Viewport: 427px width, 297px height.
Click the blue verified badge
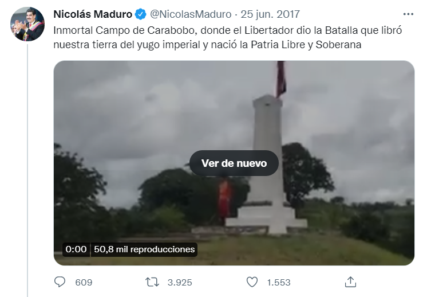pos(140,14)
